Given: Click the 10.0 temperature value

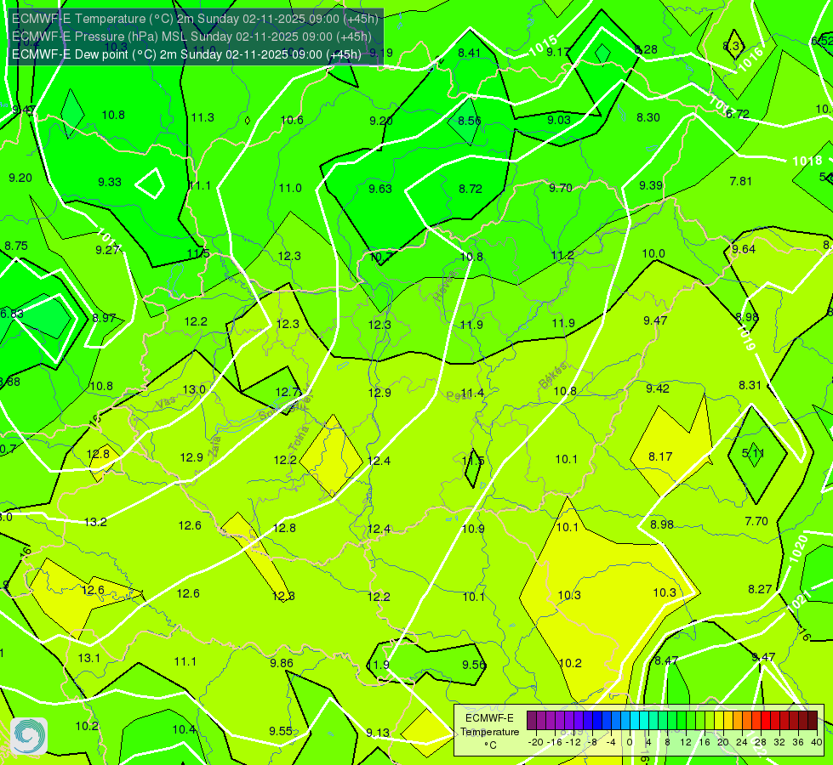Looking at the screenshot, I should tap(653, 253).
